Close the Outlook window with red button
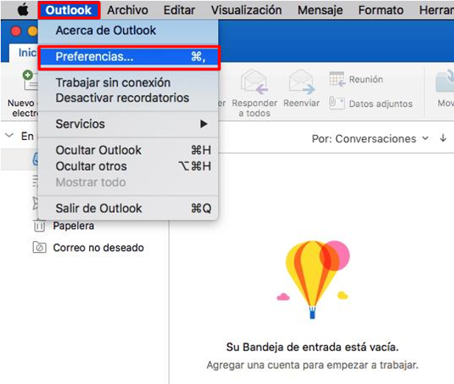This screenshot has width=454, height=384. point(16,31)
